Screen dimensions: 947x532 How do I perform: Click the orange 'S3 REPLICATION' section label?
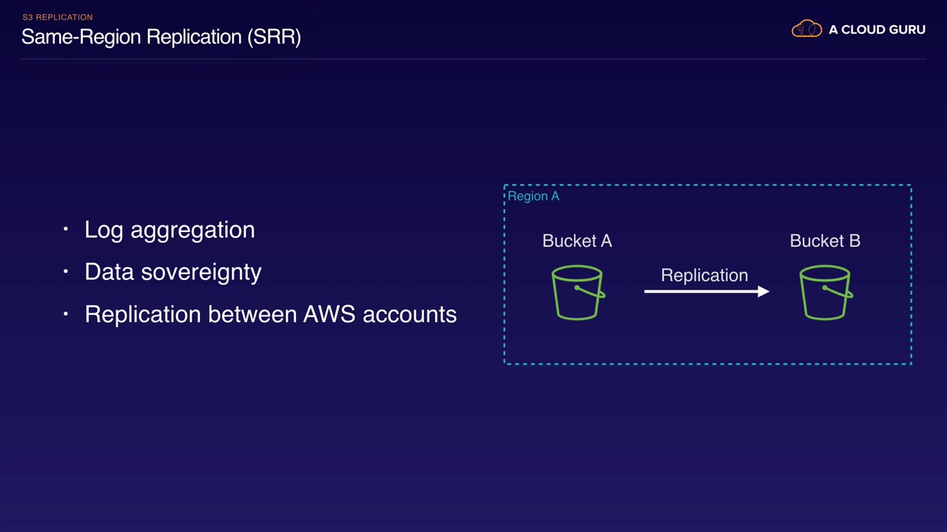(x=57, y=17)
